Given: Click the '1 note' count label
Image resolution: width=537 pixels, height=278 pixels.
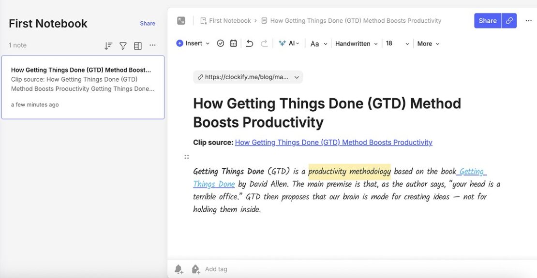Looking at the screenshot, I should 17,45.
